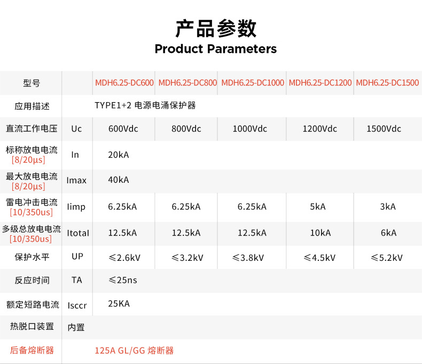The height and width of the screenshot is (364, 422).
Task: Click the 标称放电电流 row label
Action: point(32,150)
